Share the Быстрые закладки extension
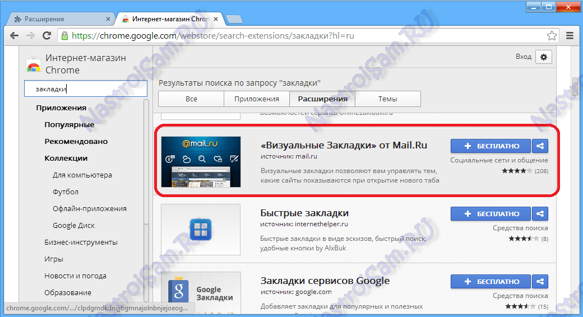The height and width of the screenshot is (317, 583). [x=540, y=214]
